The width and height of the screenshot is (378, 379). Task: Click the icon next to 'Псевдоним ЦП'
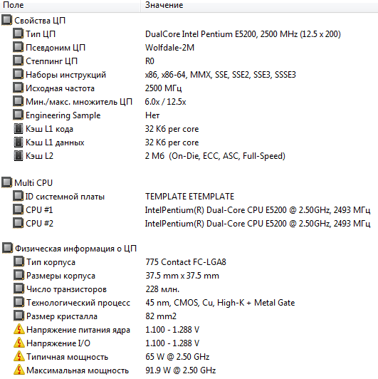click(18, 47)
